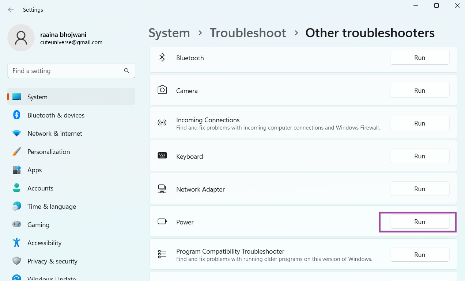Select Time & language category
Screen dimensions: 465x281
[x=52, y=207]
